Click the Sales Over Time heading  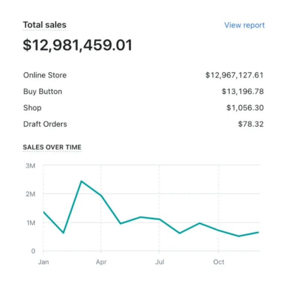52,147
